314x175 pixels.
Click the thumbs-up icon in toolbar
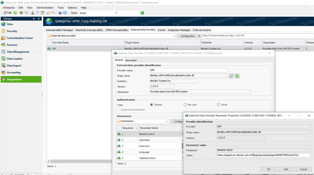[49, 13]
